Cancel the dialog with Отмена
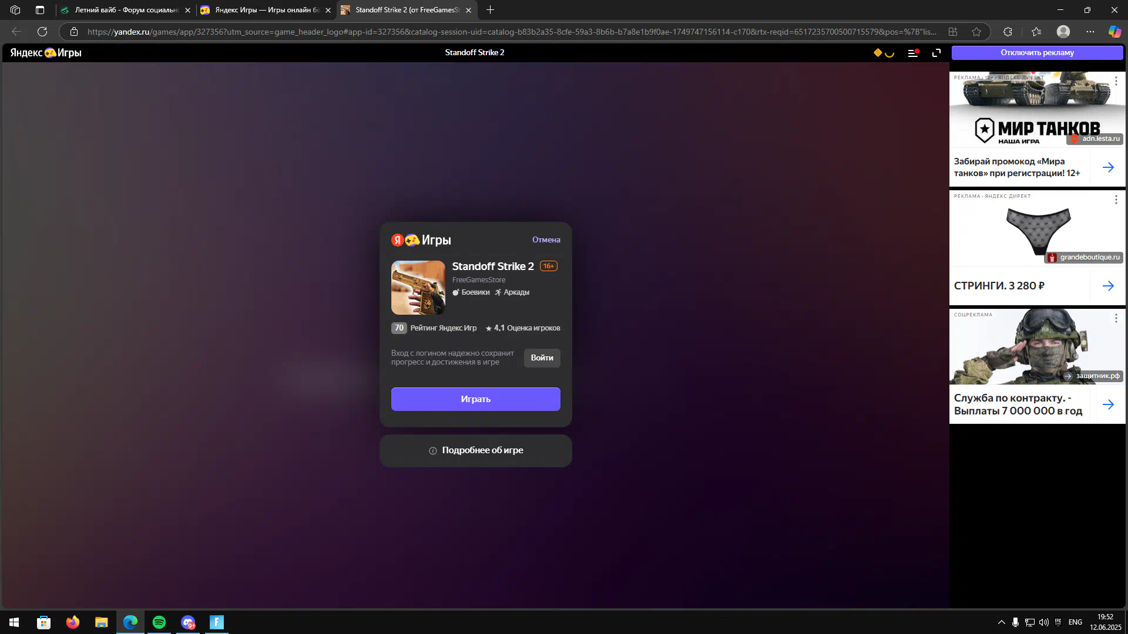 click(x=546, y=240)
